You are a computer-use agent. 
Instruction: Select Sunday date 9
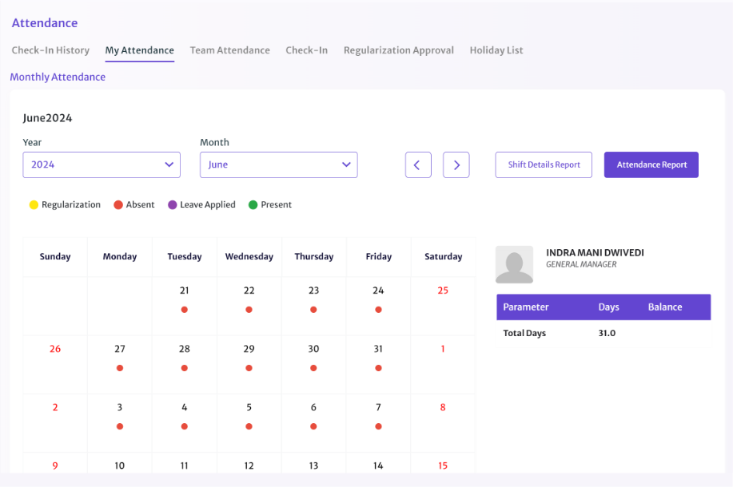point(55,465)
